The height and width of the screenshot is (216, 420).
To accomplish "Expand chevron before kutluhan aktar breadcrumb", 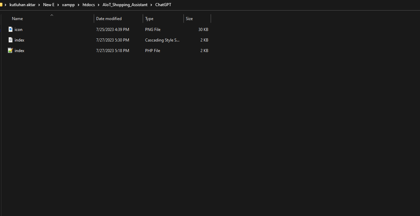I will (x=6, y=5).
